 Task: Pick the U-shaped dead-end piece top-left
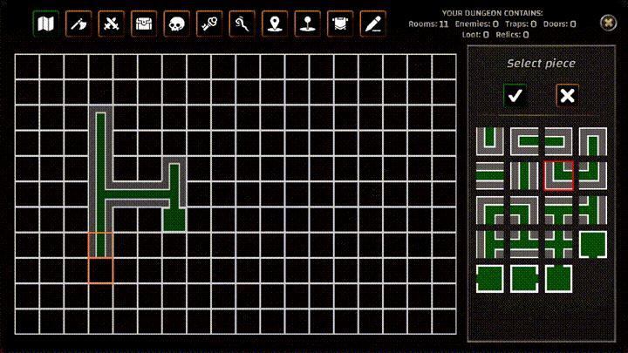point(489,141)
